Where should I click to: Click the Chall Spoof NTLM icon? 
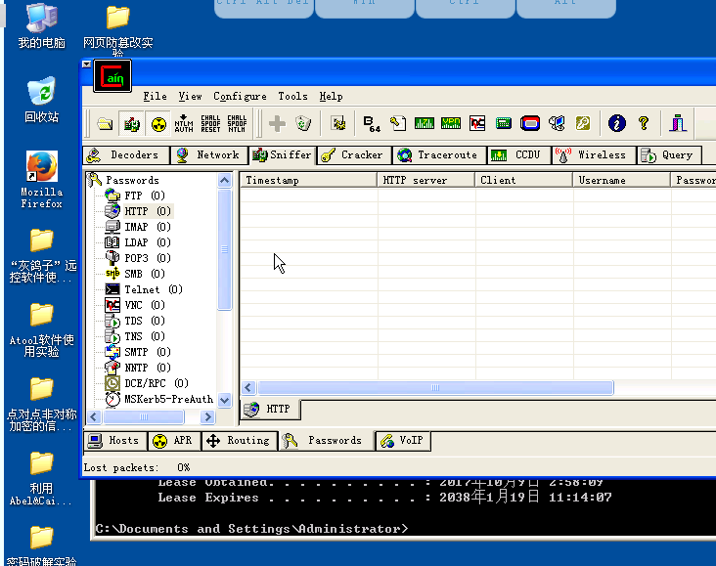(237, 124)
